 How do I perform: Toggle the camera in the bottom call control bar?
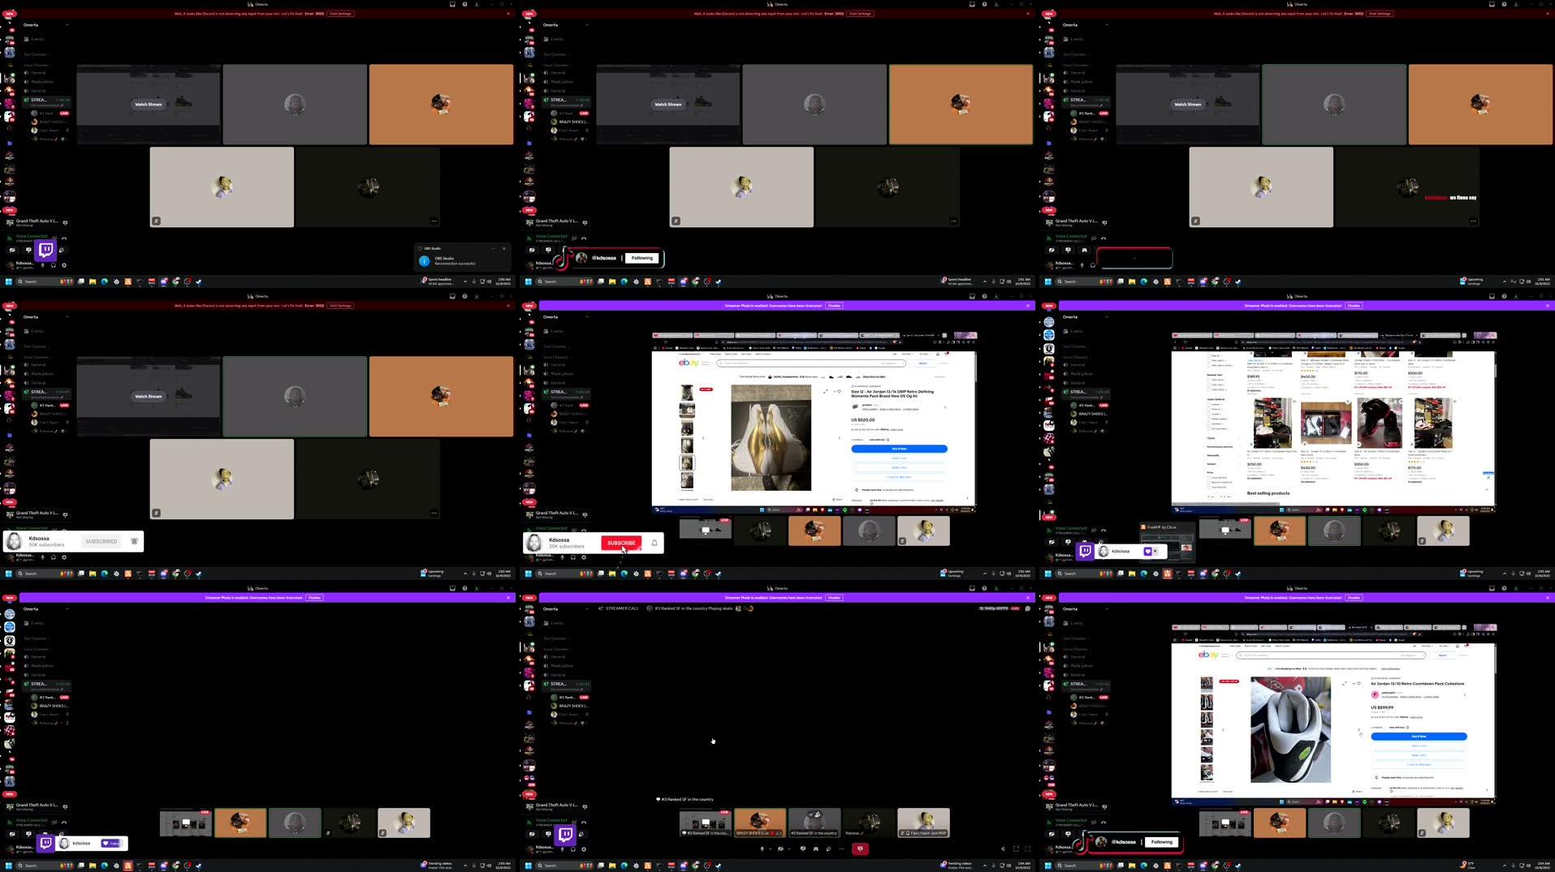click(780, 848)
